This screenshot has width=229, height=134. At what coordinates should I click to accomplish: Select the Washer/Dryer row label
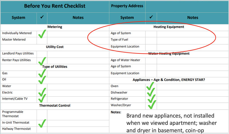121,105
